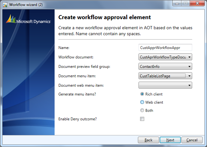Click the Workflow wizard title bar icon
Viewport: 207px width, 147px height.
tap(5, 5)
